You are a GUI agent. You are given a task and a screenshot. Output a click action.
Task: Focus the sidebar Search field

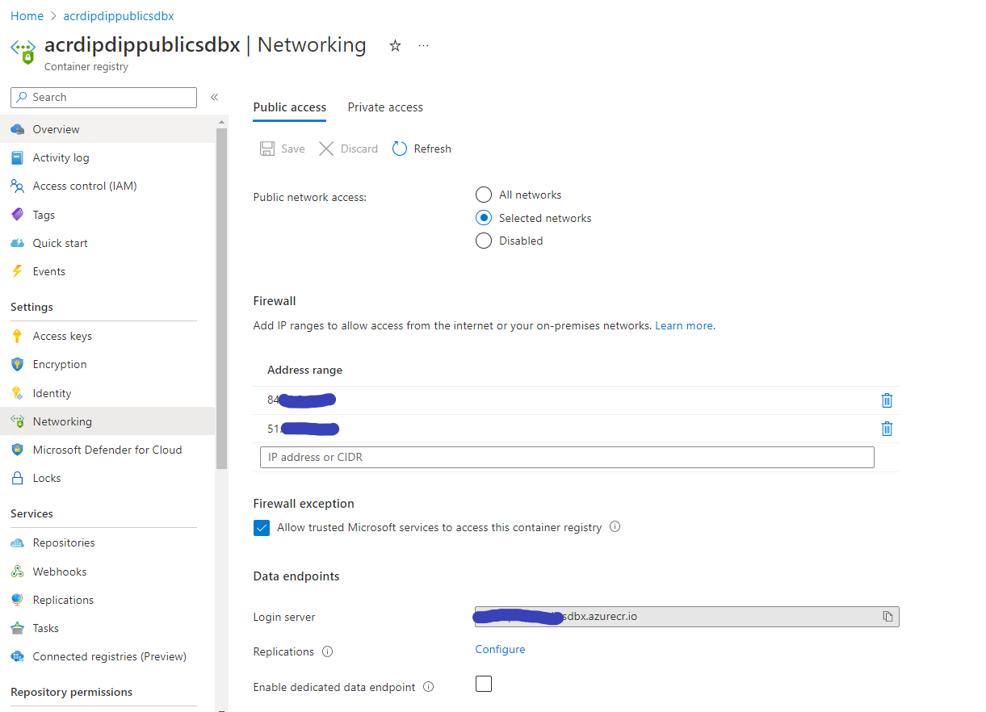103,97
